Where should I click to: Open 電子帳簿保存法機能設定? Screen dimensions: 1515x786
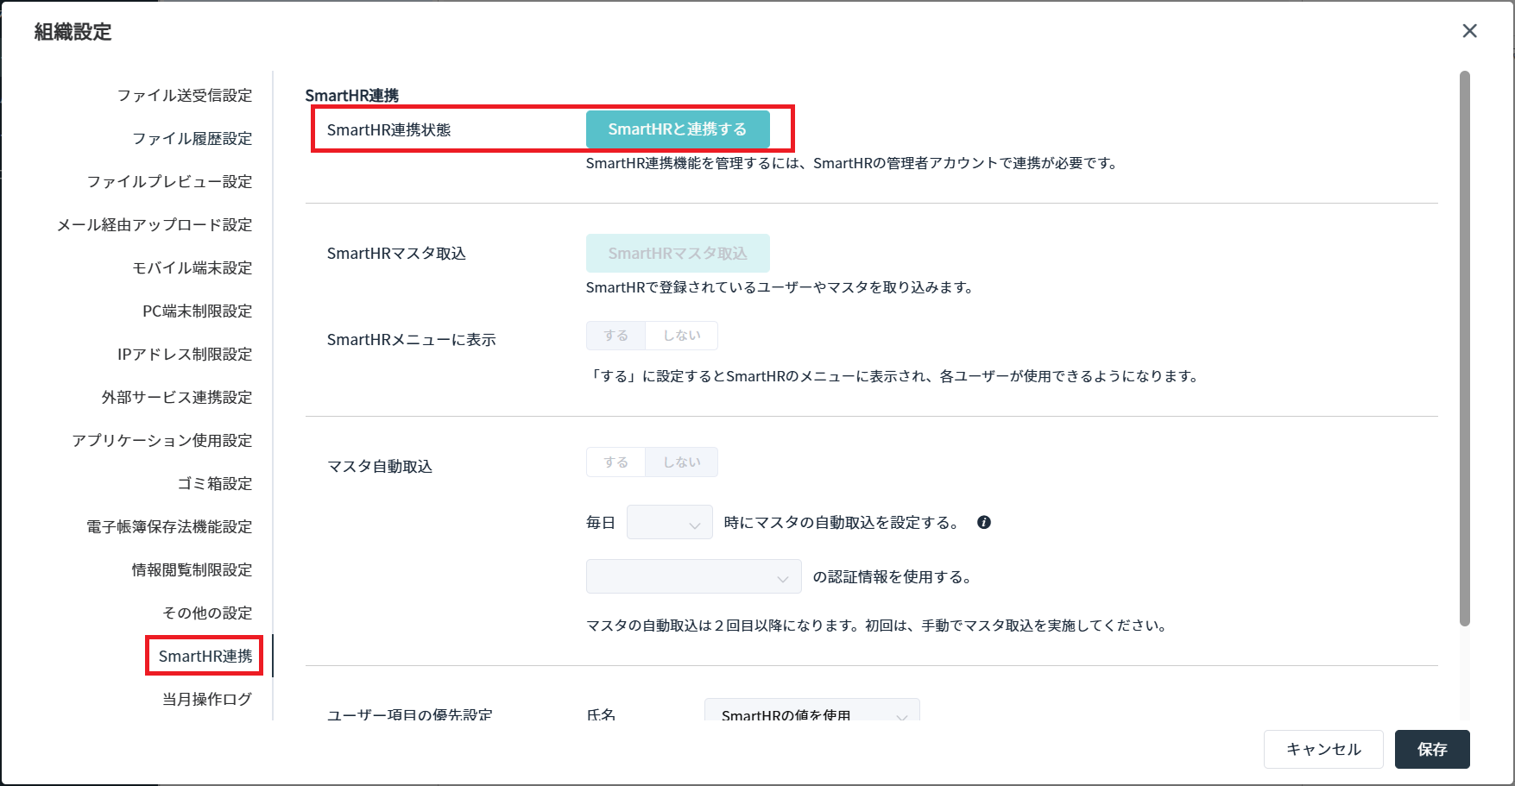pos(169,526)
